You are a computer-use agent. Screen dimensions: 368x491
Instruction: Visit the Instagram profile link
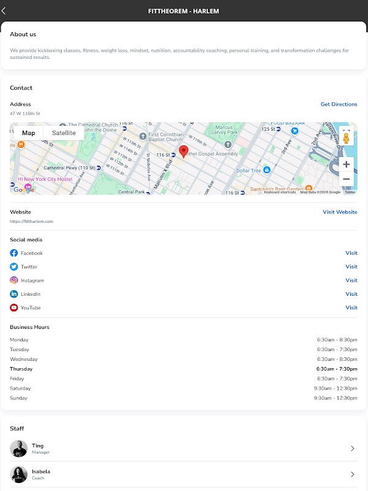(351, 280)
